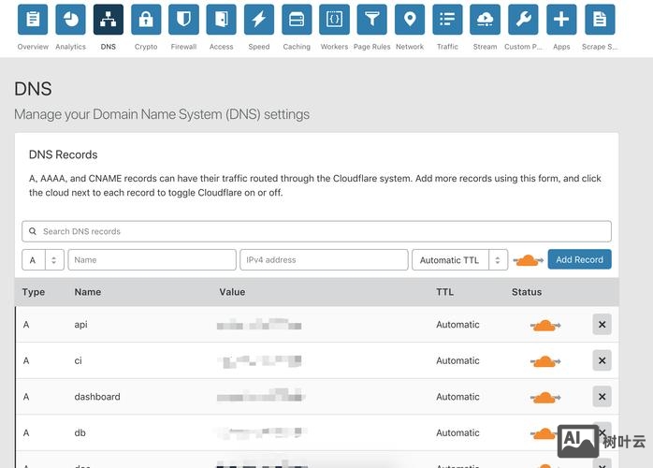
Task: Delete the ci DNS record
Action: (602, 360)
